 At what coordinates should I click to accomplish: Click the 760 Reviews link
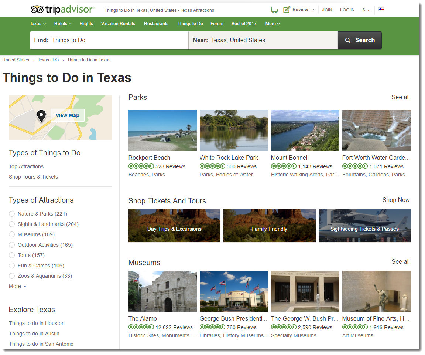click(241, 327)
